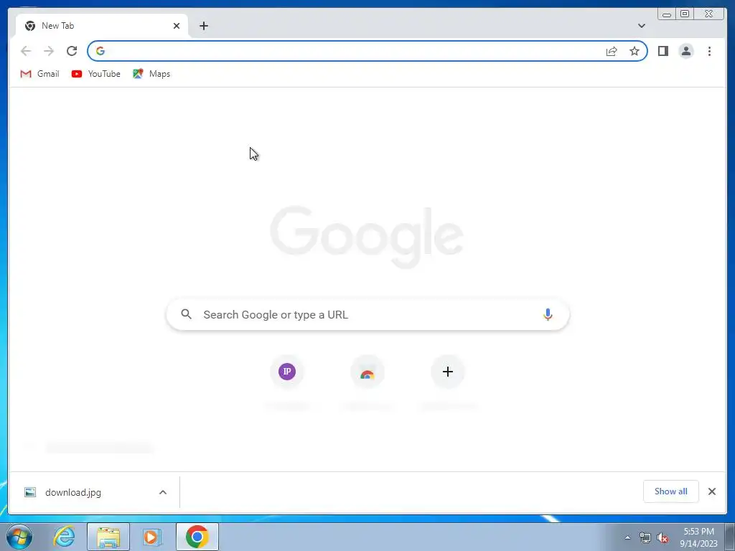Screen dimensions: 735x551
Task: Go back with the browser back arrow
Action: point(26,51)
